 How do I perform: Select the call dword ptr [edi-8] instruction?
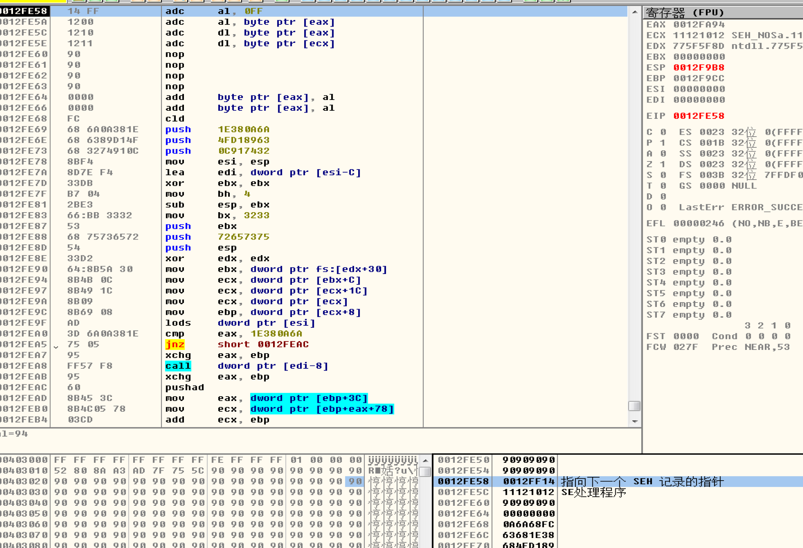click(247, 365)
